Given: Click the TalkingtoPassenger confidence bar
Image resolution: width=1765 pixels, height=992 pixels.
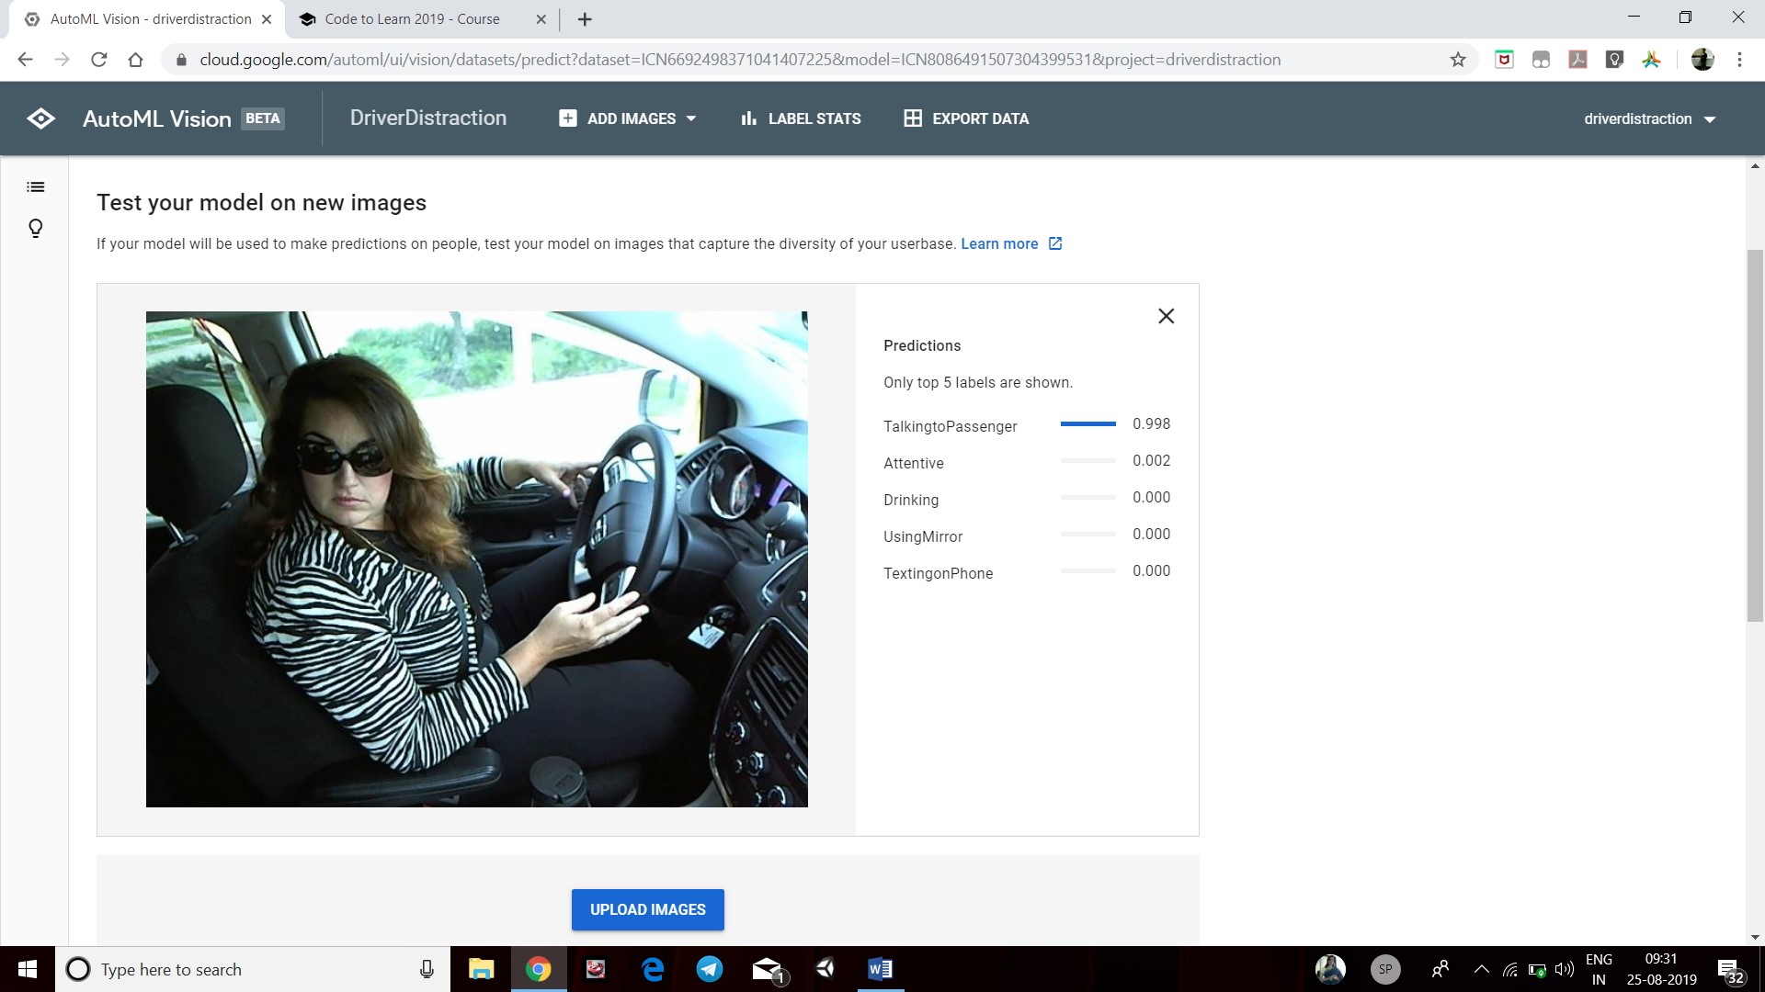Looking at the screenshot, I should (1087, 424).
